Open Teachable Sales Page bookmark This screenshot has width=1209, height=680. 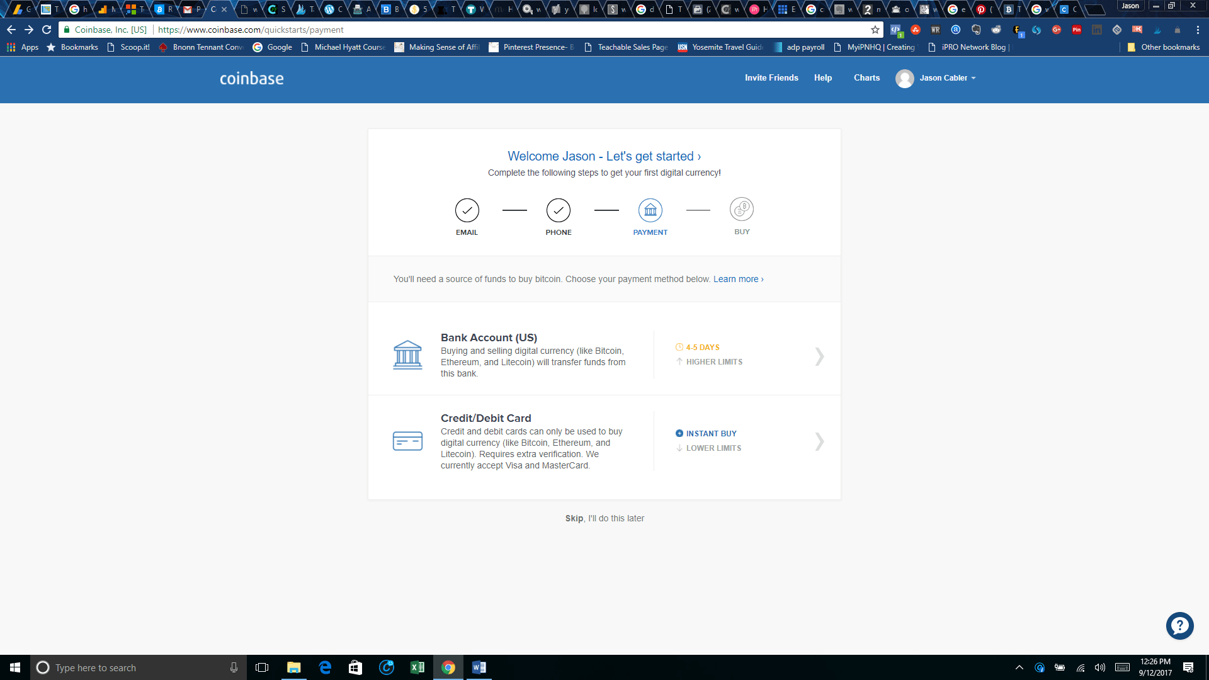tap(626, 47)
